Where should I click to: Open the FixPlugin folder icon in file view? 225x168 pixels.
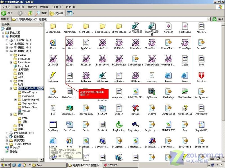69,26
